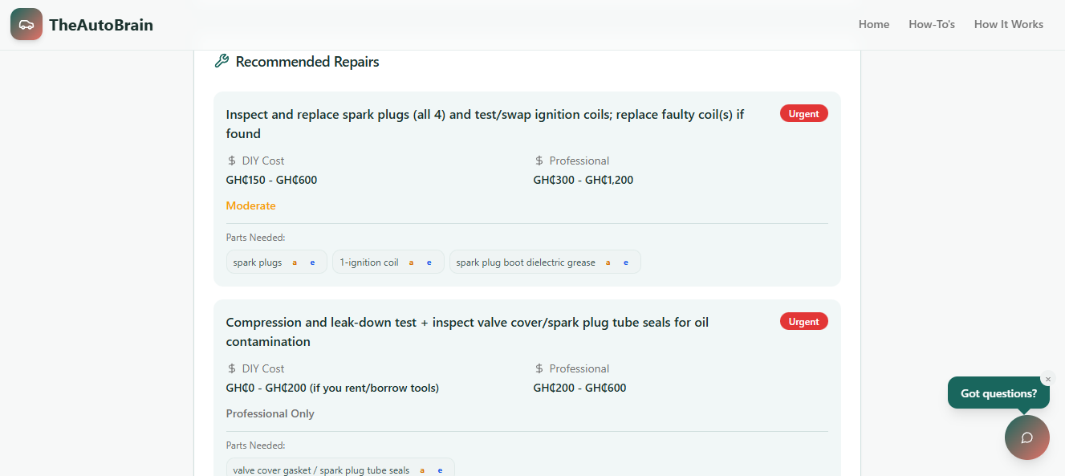Image resolution: width=1065 pixels, height=476 pixels.
Task: Click the blue "e" icon for valve cover gasket
Action: point(440,470)
